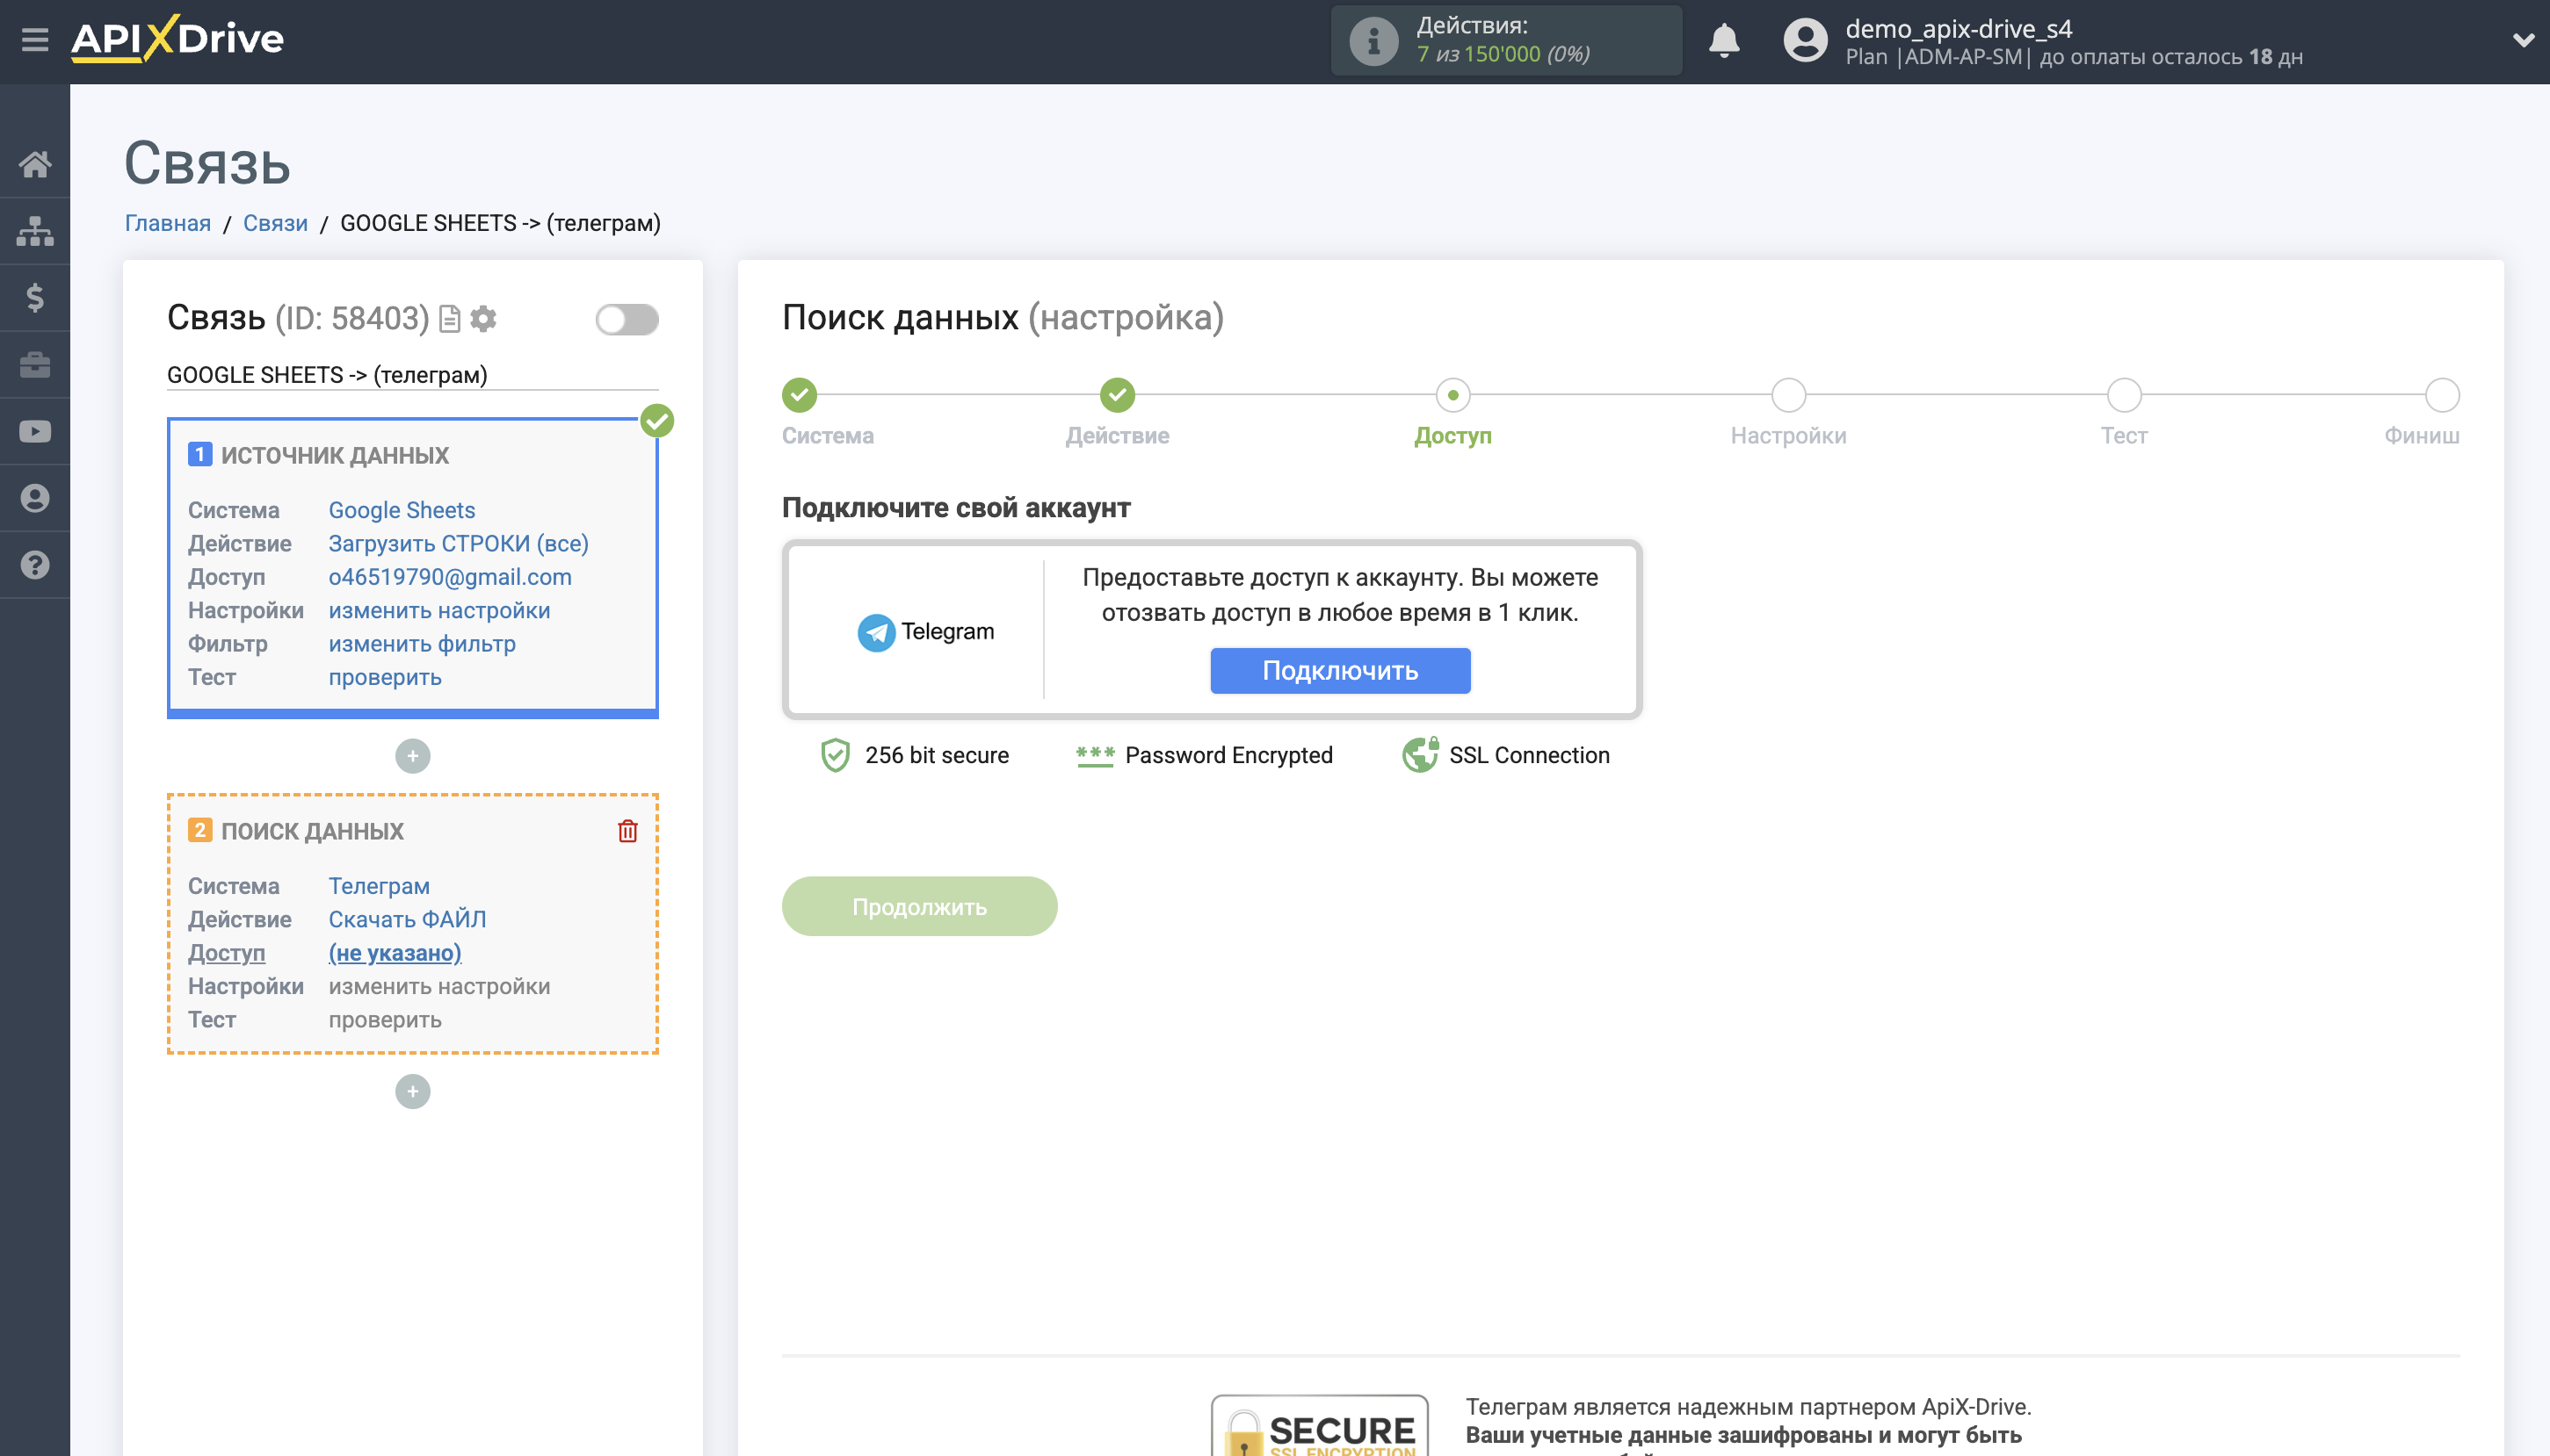Click the Подключить button for Telegram

tap(1341, 670)
